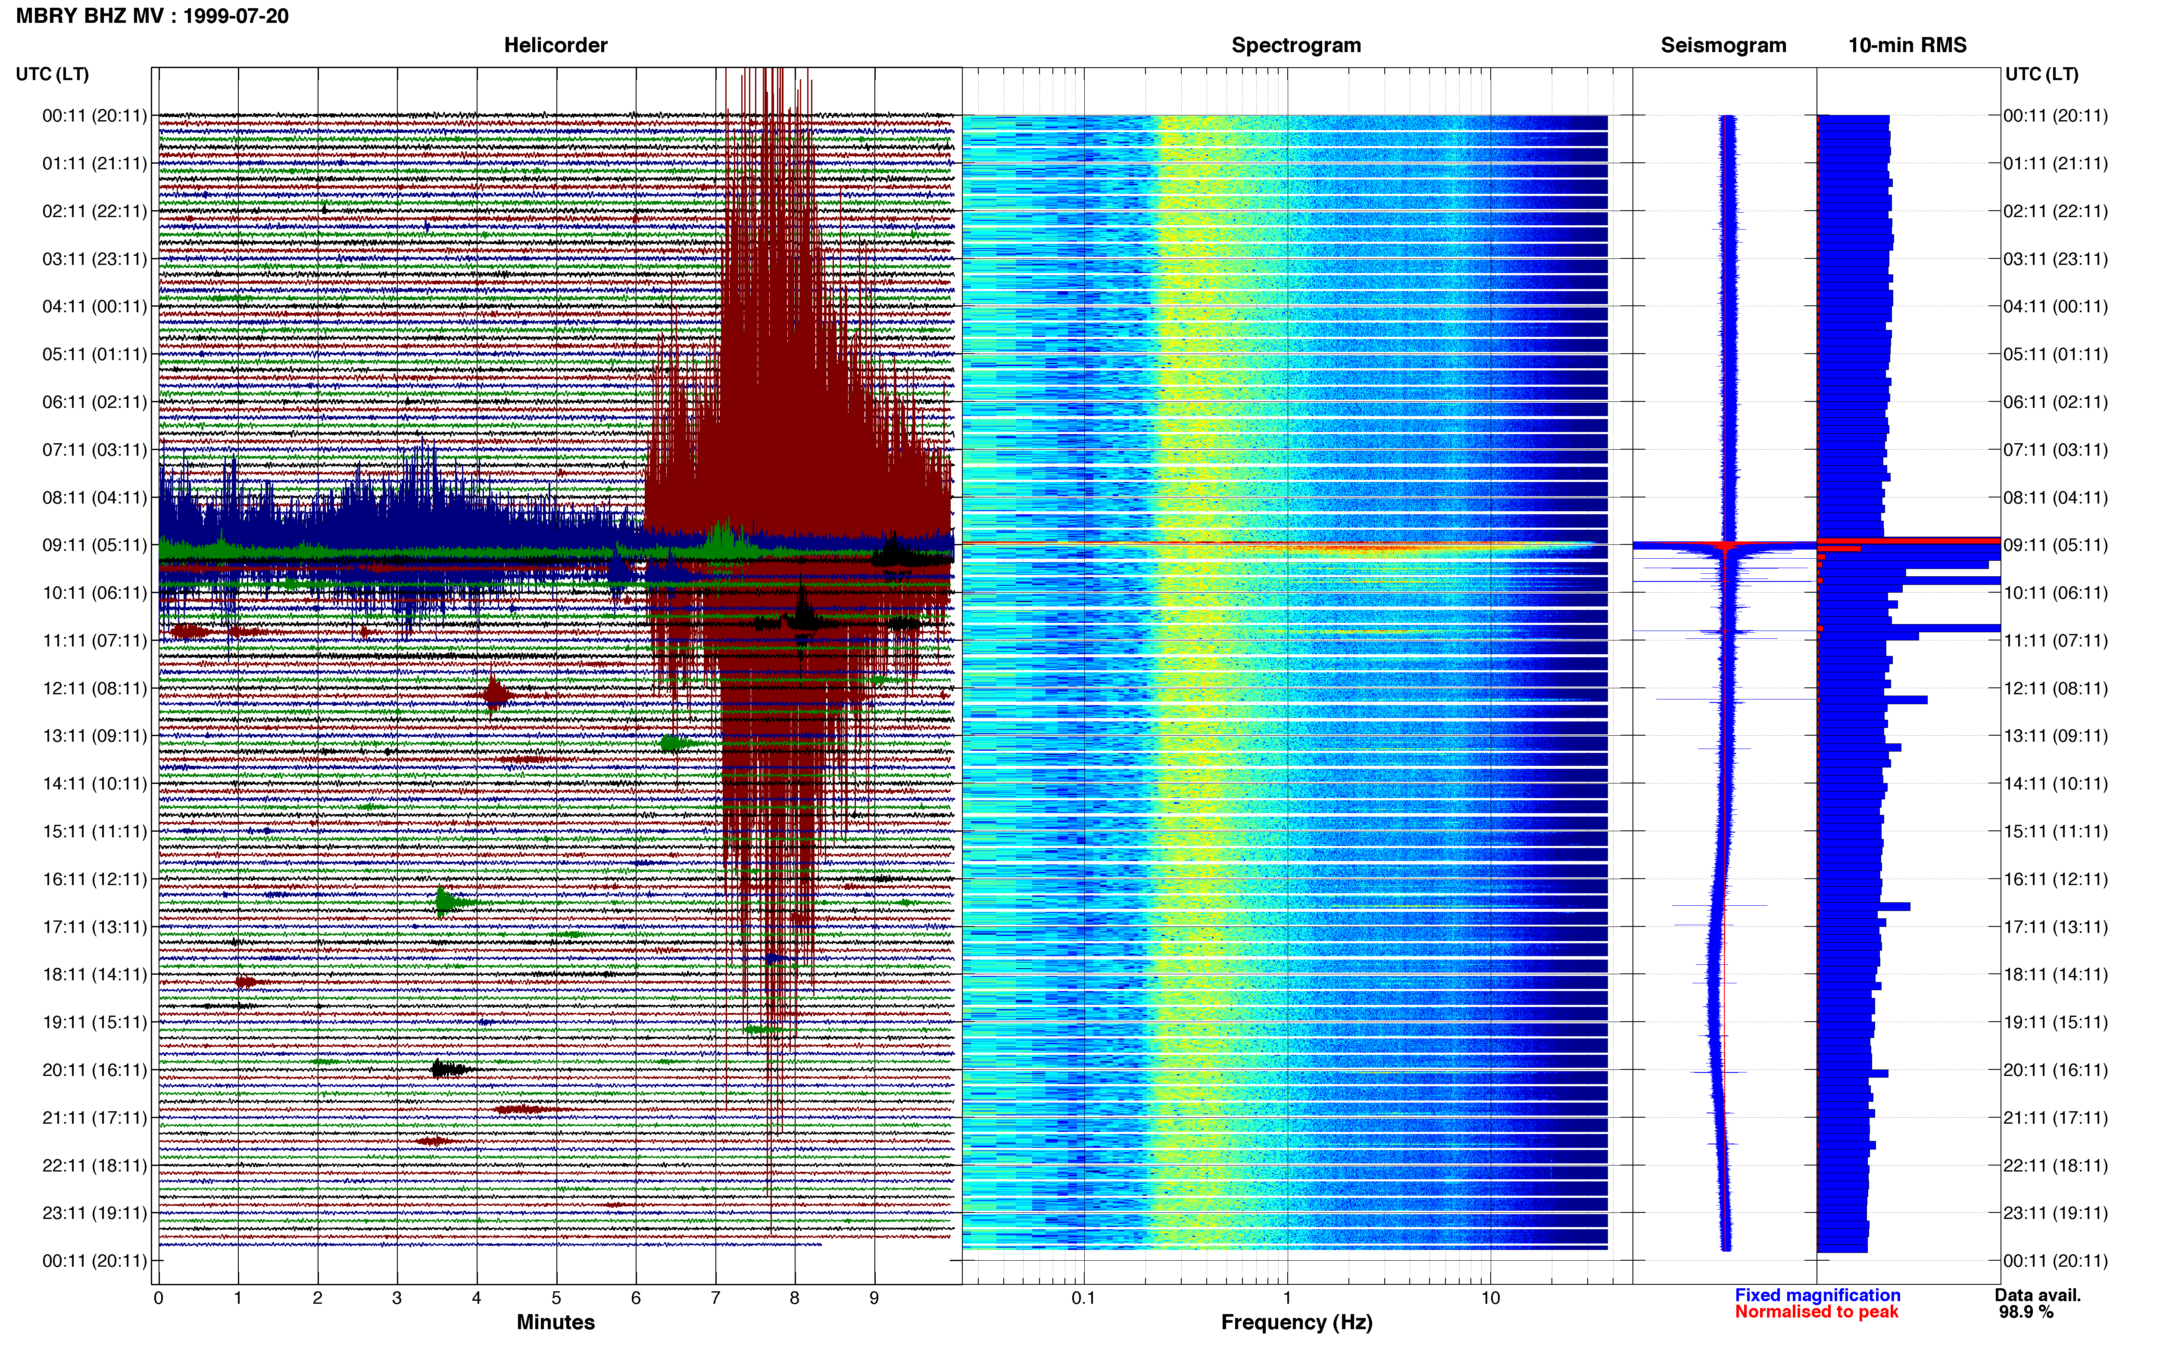Click the left '06:11 (02:11)' time label
The height and width of the screenshot is (1352, 2163).
pos(95,402)
